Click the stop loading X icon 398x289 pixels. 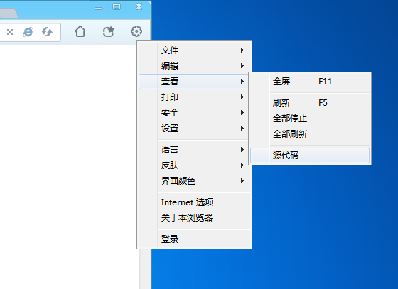(x=10, y=32)
